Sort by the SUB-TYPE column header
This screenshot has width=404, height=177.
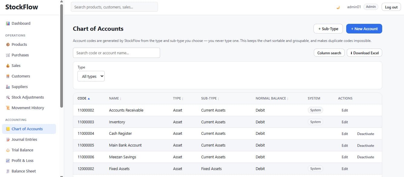[x=210, y=98]
